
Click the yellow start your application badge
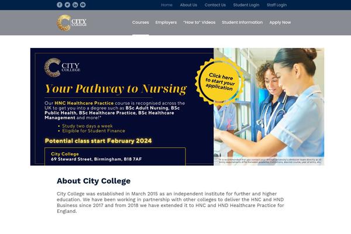pyautogui.click(x=219, y=81)
